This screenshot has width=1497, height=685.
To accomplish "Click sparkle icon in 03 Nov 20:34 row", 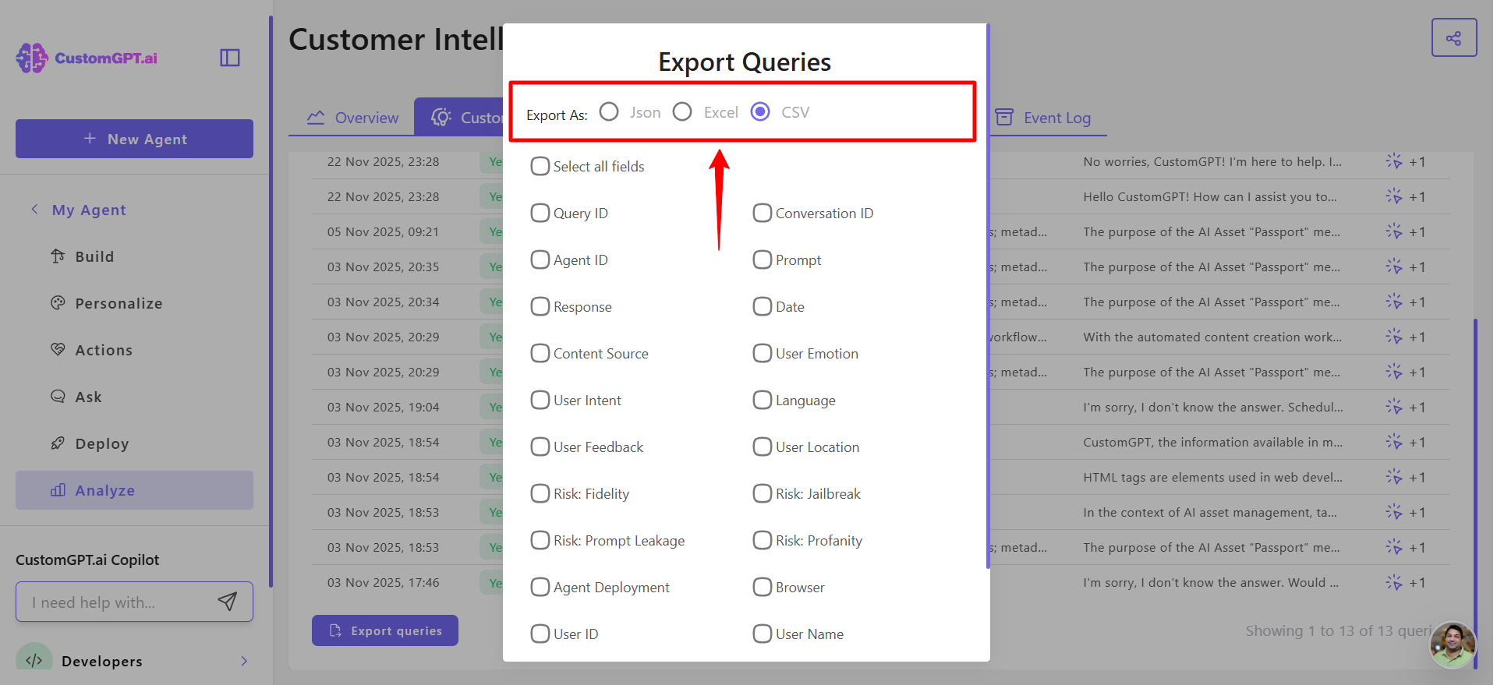I will pos(1394,302).
